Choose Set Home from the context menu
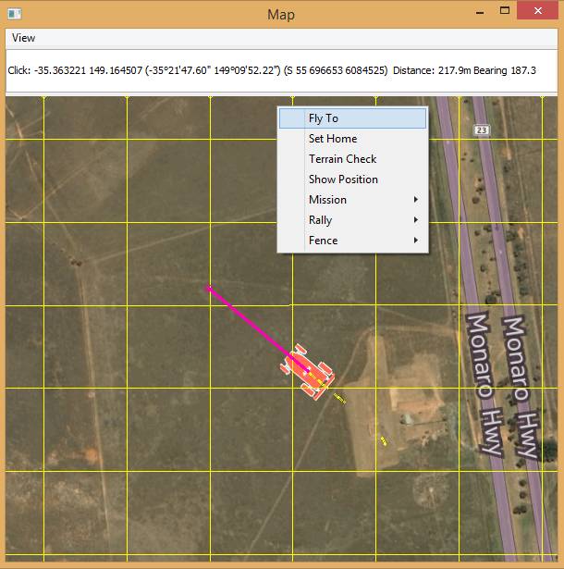 click(x=333, y=139)
